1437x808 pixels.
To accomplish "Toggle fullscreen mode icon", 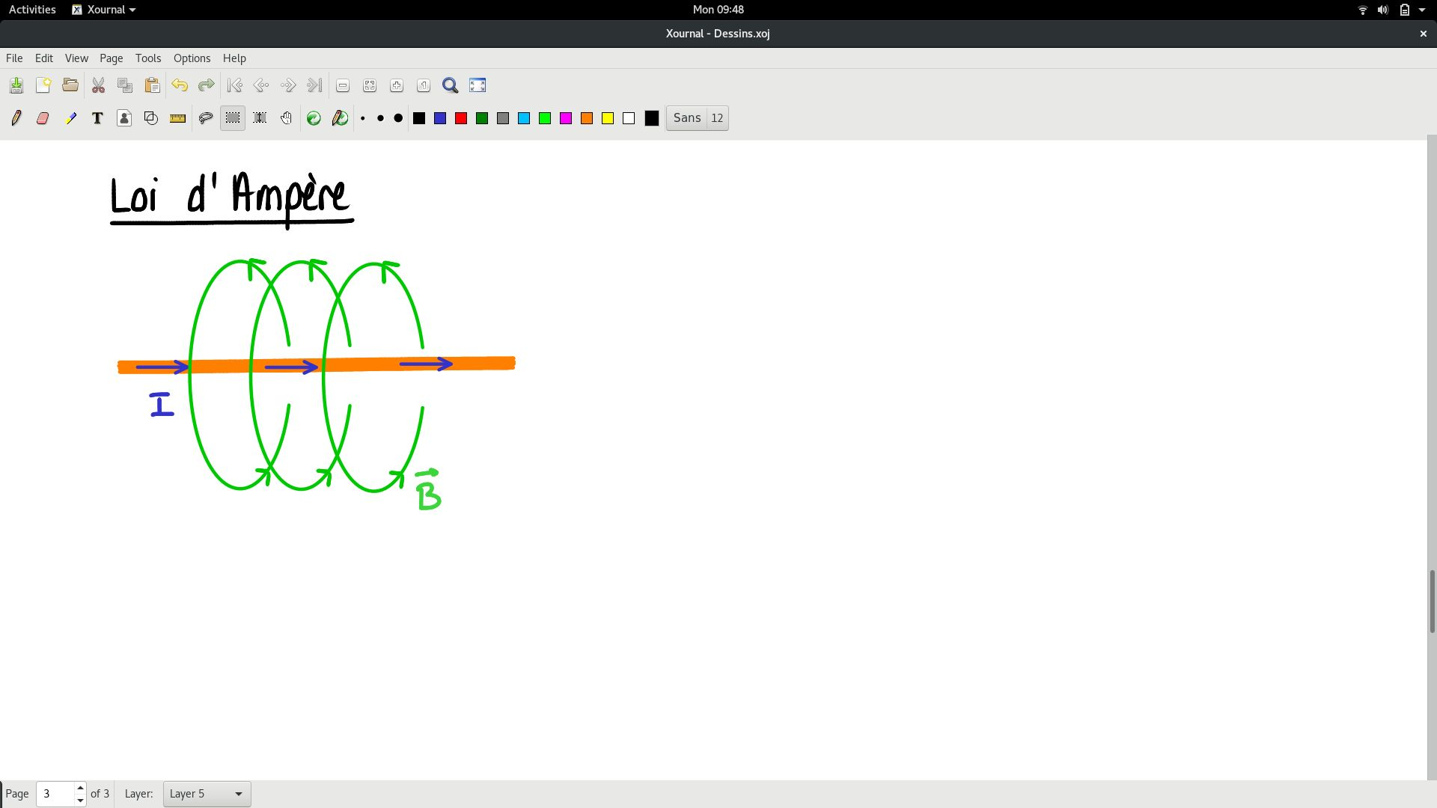I will (478, 85).
